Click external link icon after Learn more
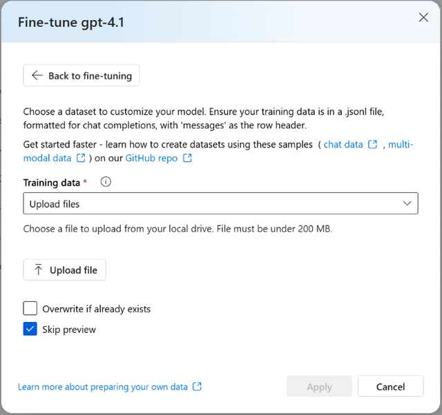 198,387
